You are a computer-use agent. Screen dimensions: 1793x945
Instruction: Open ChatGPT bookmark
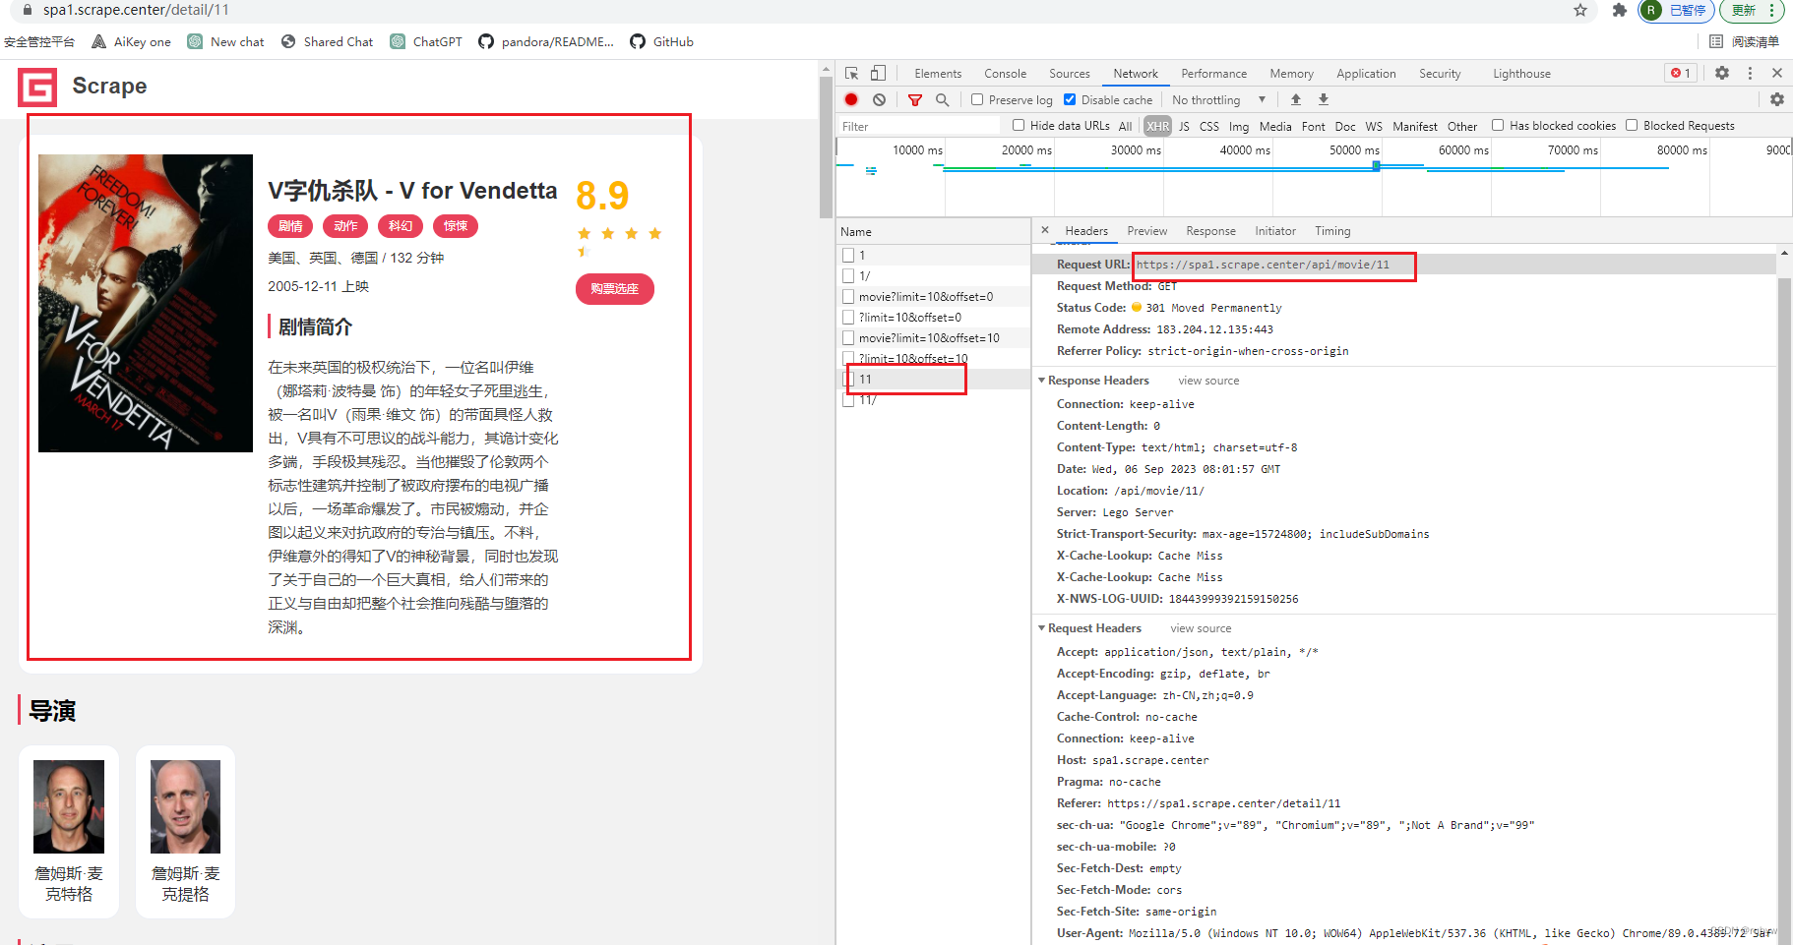point(426,41)
